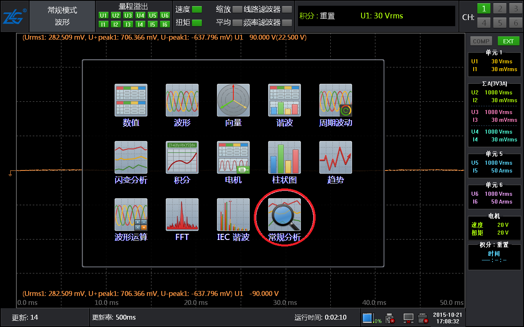The height and width of the screenshot is (327, 524).
Task: Toggle channel 1 in the CH selector
Action: click(484, 9)
